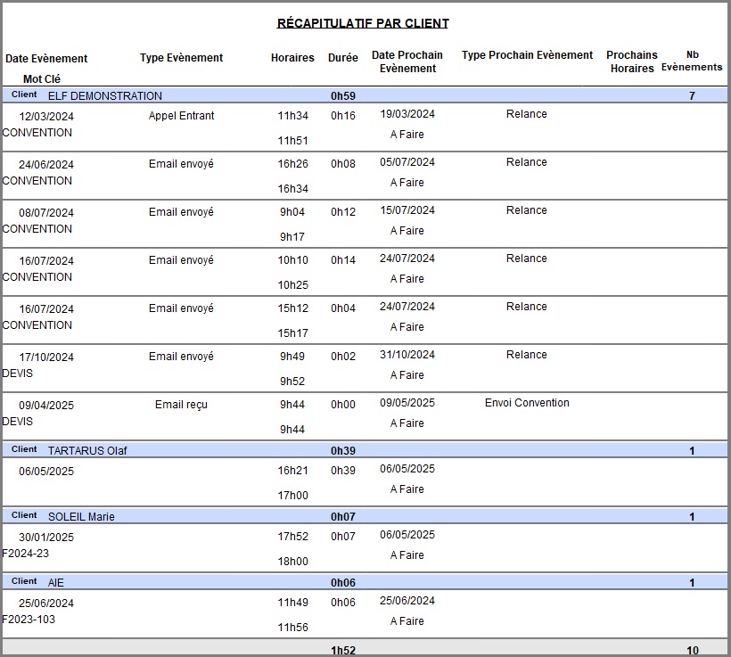Click duration 0h14
Screen dimensions: 731x657
(343, 259)
